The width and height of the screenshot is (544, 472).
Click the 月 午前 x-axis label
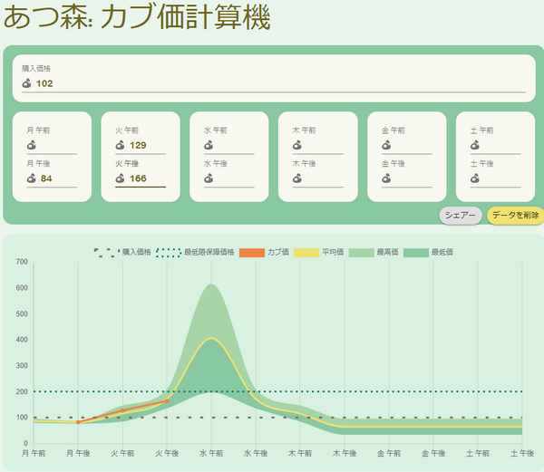34,453
